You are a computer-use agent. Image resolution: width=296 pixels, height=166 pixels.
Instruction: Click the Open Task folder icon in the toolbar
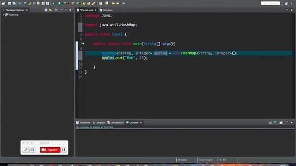tap(89, 3)
